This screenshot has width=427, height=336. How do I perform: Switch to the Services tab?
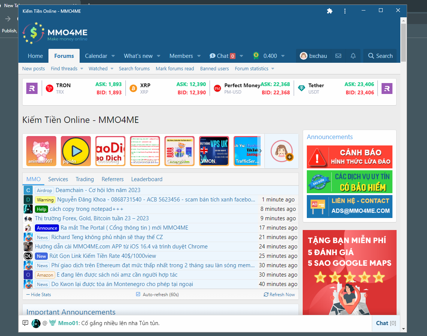[x=58, y=179]
